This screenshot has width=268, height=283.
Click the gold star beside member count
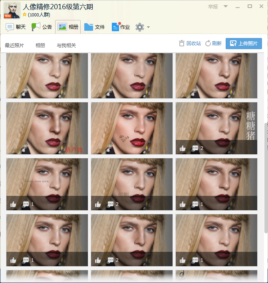pyautogui.click(x=25, y=14)
